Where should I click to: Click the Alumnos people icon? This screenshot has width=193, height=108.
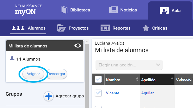pyautogui.click(x=18, y=28)
